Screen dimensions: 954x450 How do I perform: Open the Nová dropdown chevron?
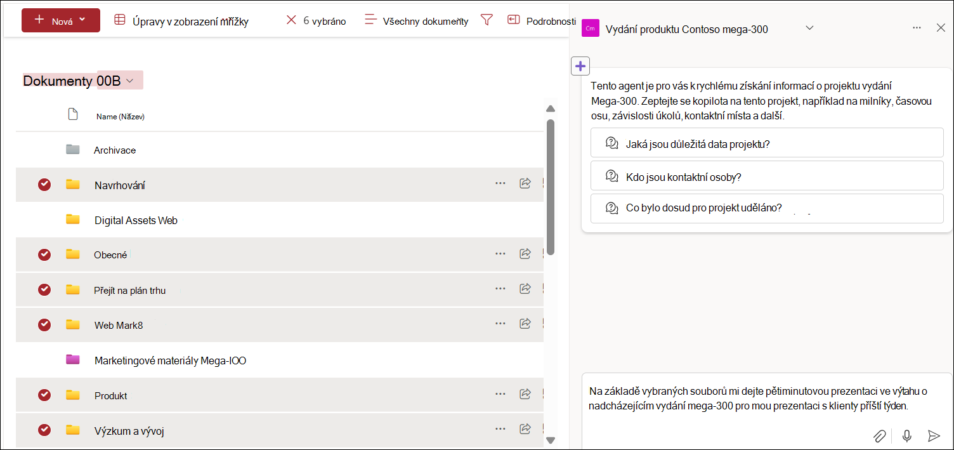(82, 20)
